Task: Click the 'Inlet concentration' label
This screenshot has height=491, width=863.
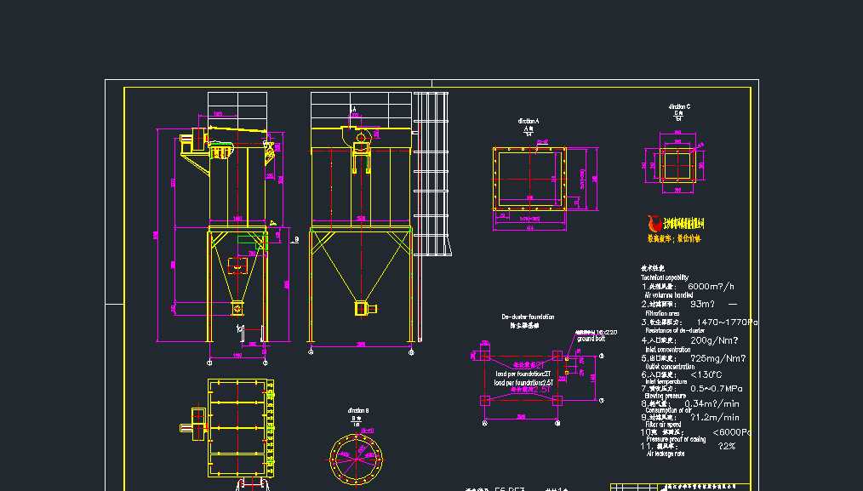Action: tap(667, 350)
